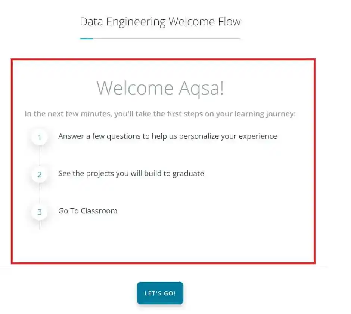Open the Go To Classroom step

point(88,211)
